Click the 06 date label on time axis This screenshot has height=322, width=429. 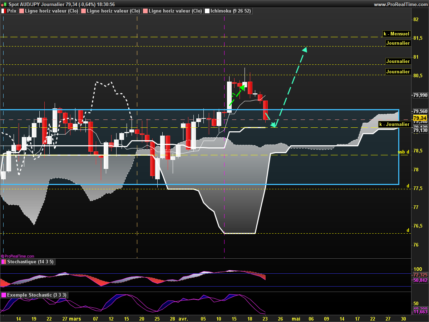click(x=311, y=318)
